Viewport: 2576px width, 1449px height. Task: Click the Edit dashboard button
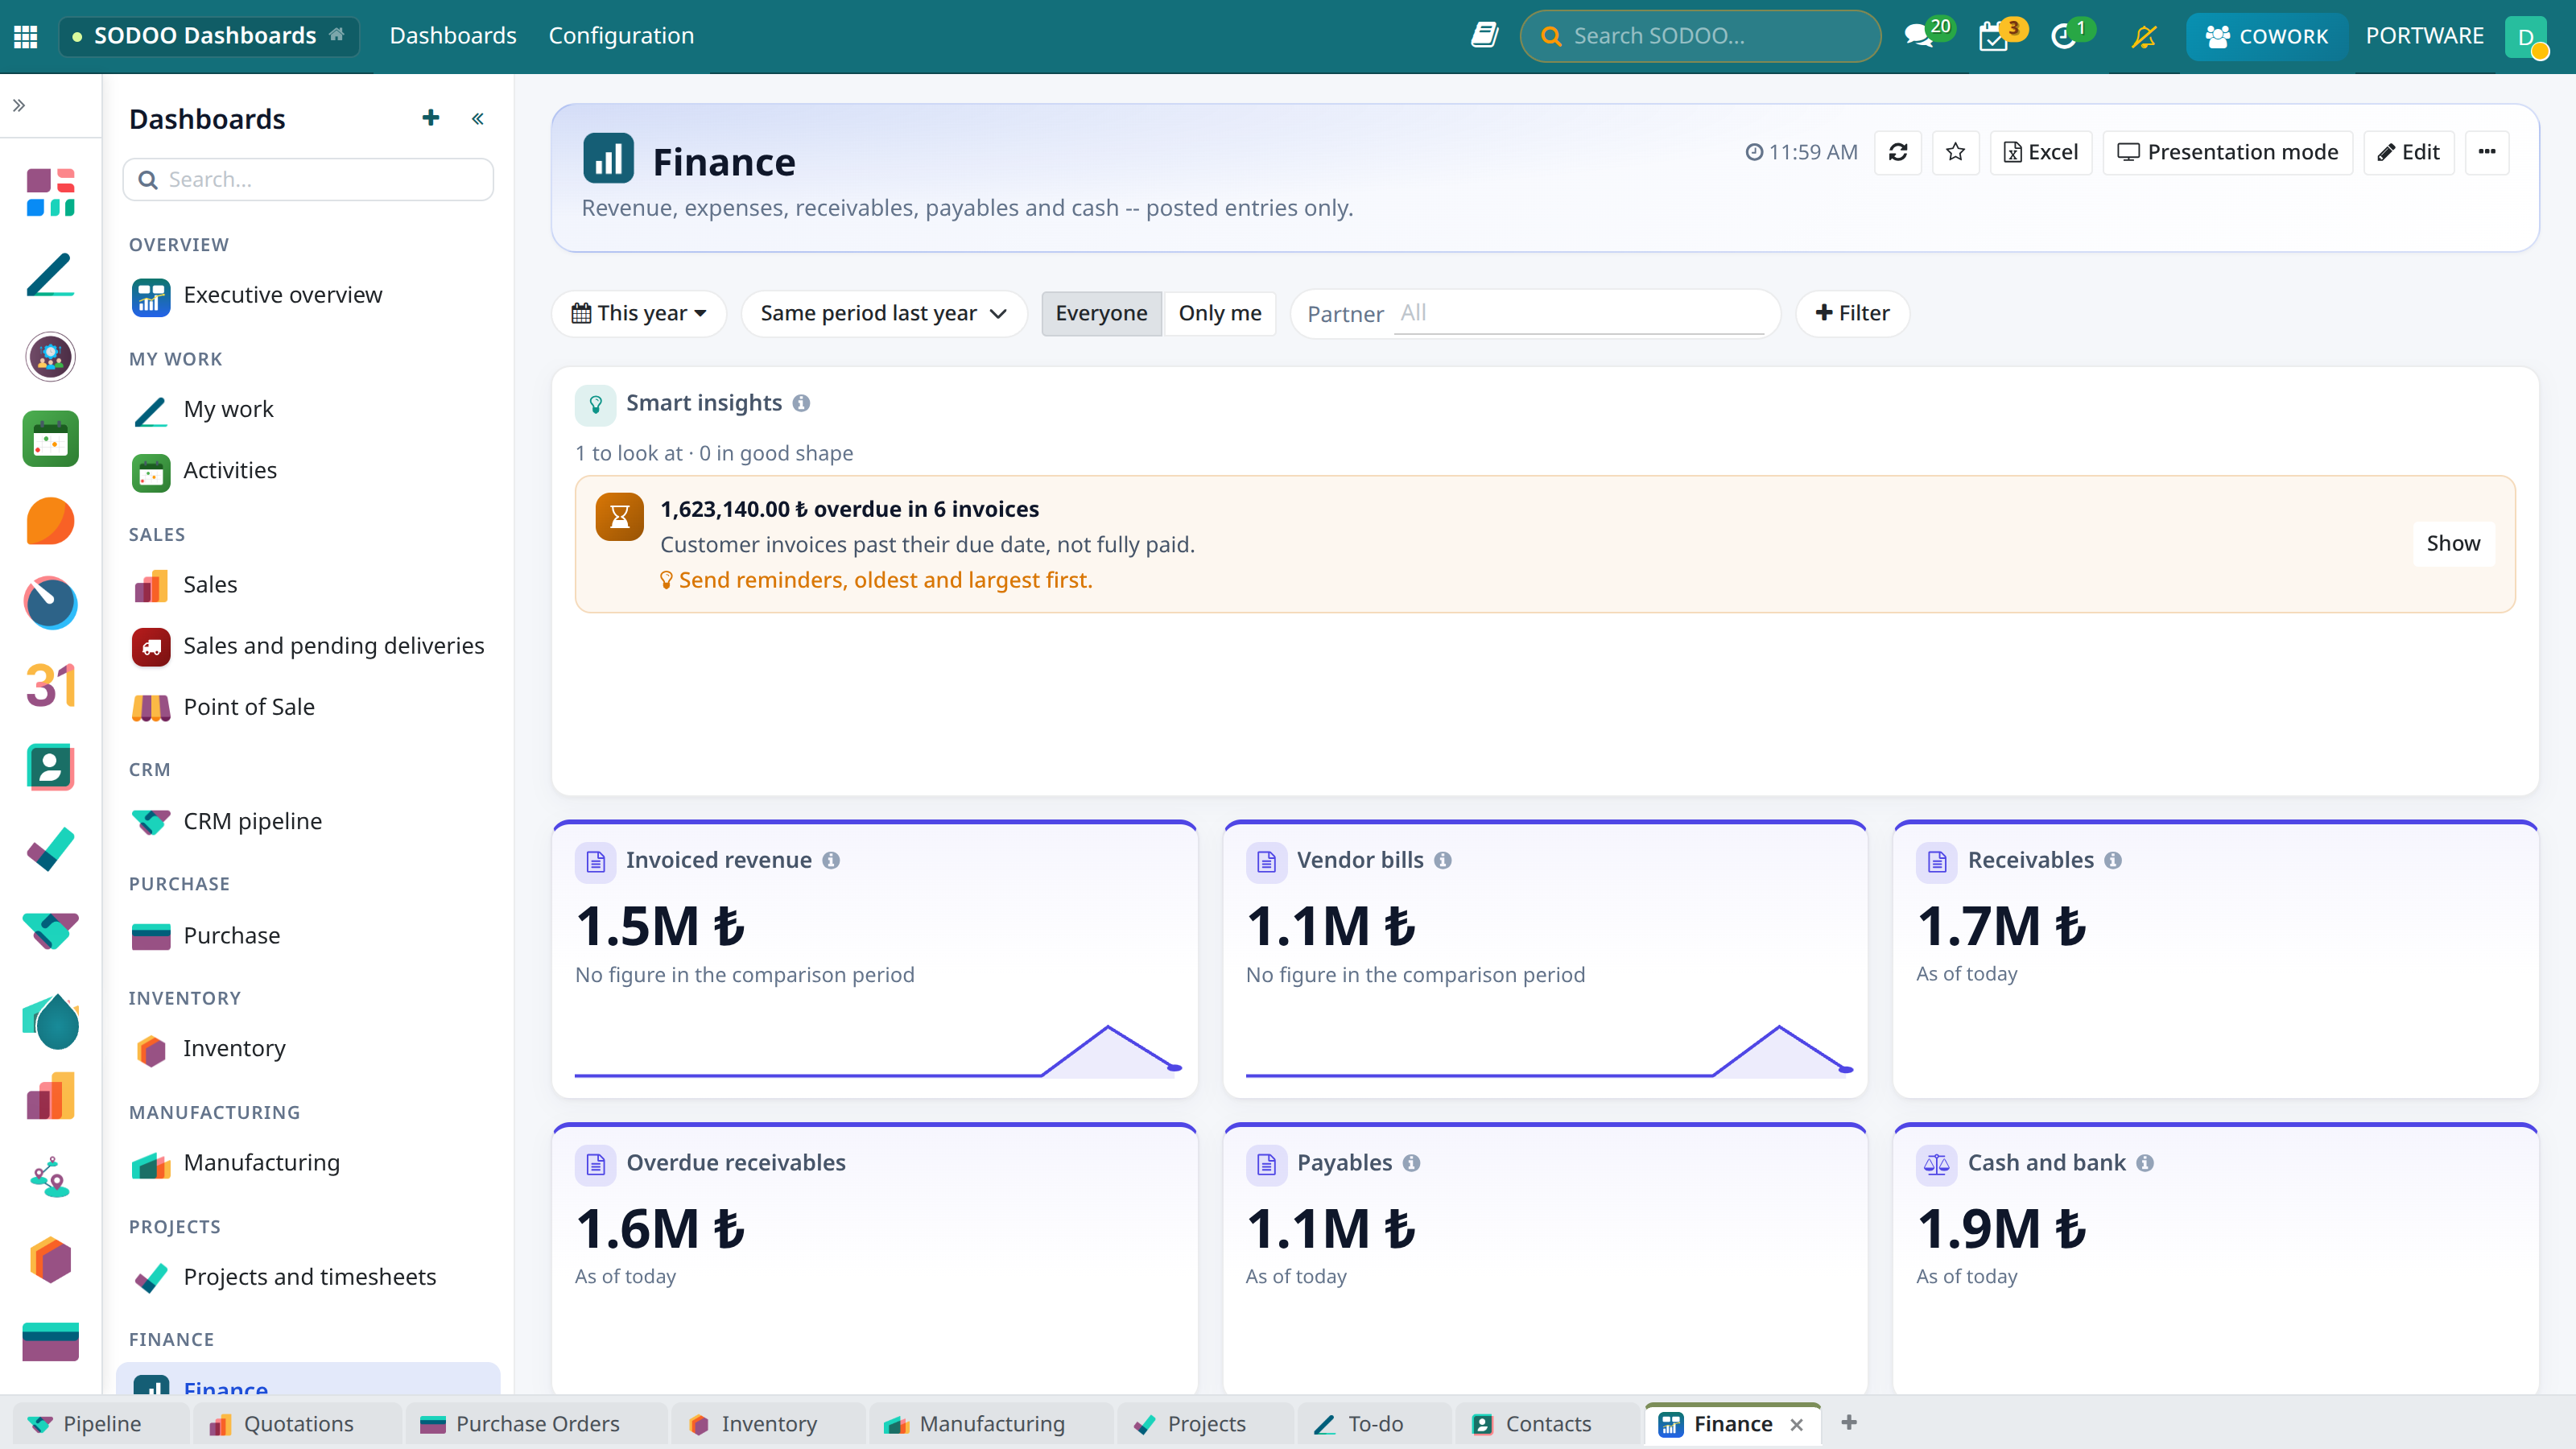tap(2409, 152)
